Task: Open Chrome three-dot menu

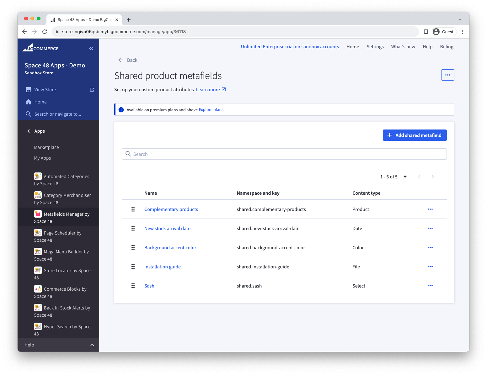Action: [463, 32]
